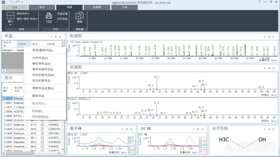
Task: Pin the 质谱图 panel
Action: tap(269, 68)
